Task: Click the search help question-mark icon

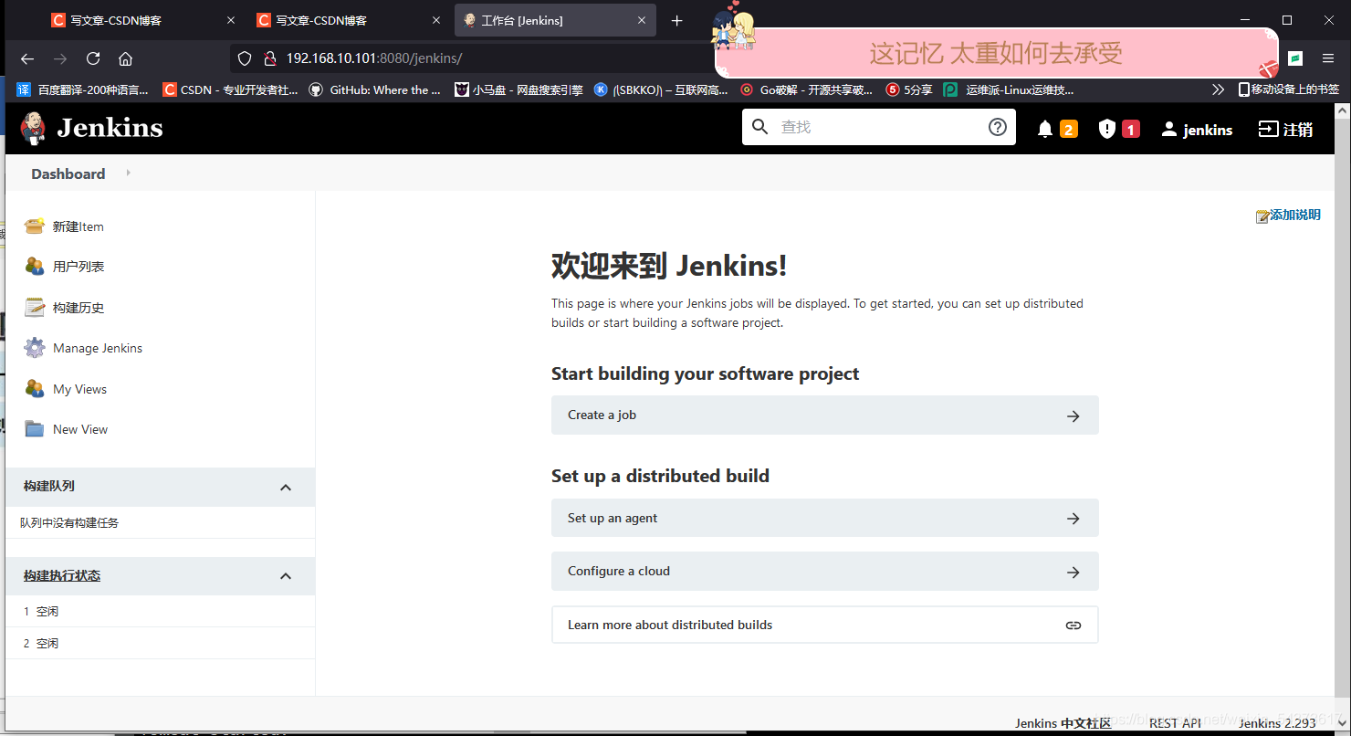Action: point(998,127)
